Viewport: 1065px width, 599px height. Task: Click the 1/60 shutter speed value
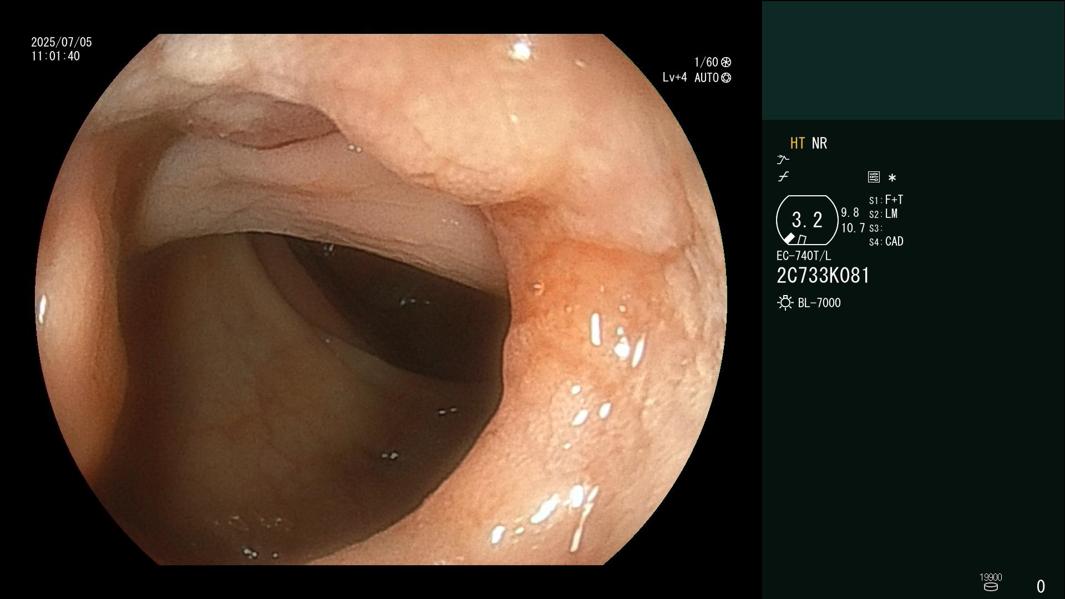(x=706, y=62)
